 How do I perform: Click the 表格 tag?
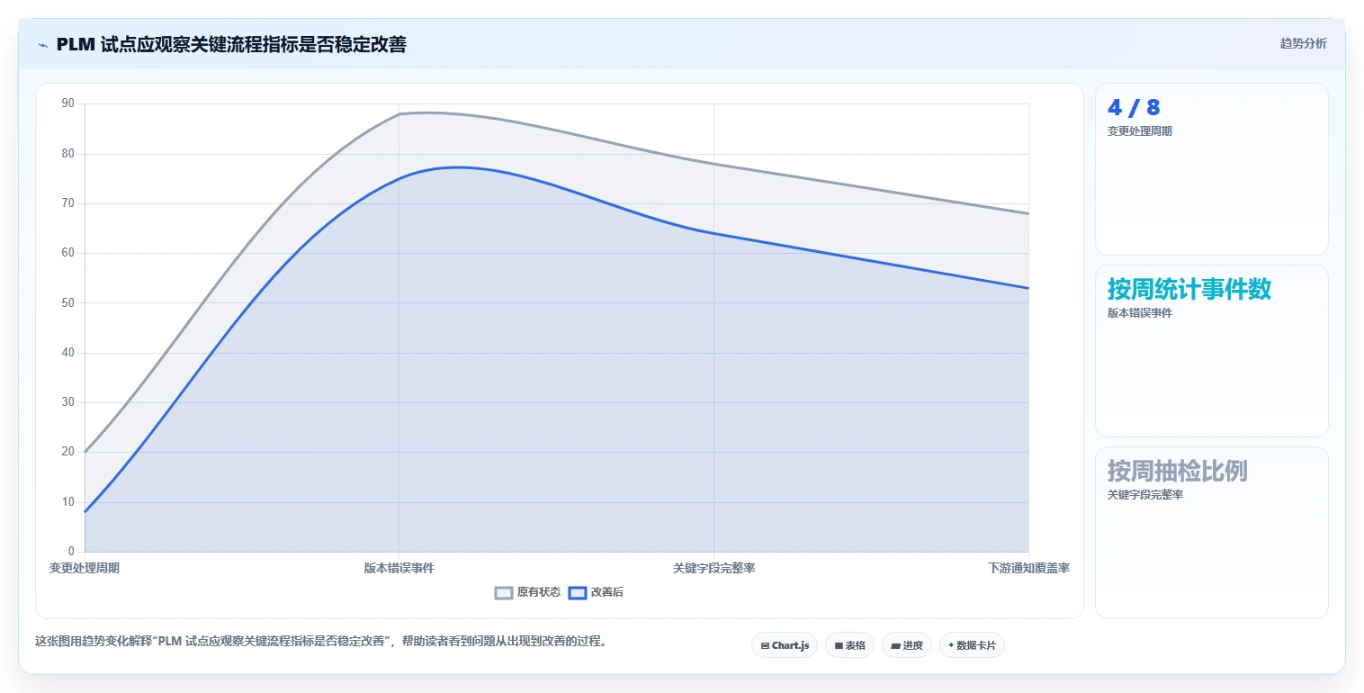point(849,645)
